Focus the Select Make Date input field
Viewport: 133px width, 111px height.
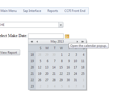tap(46, 36)
